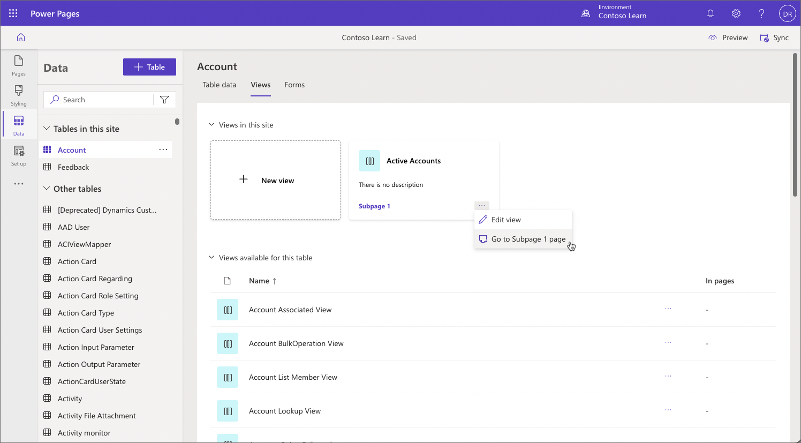Screen dimensions: 801x443
Task: Choose Edit view from the context menu
Action: pos(505,219)
